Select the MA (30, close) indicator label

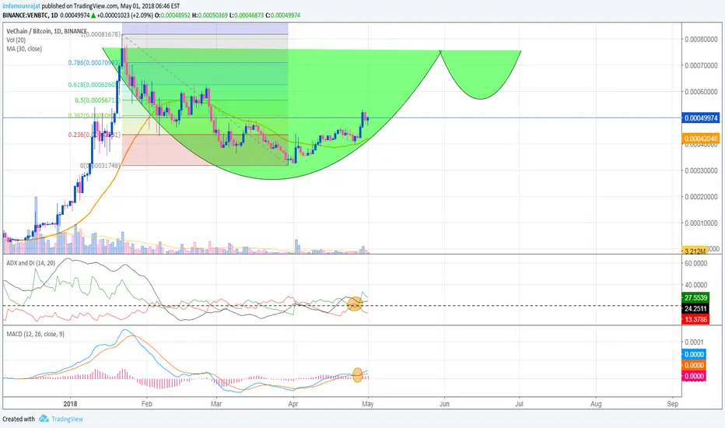click(x=24, y=48)
